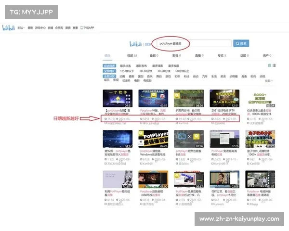Open the 01:02 video thumbnail
The width and height of the screenshot is (289, 231).
pos(260,180)
